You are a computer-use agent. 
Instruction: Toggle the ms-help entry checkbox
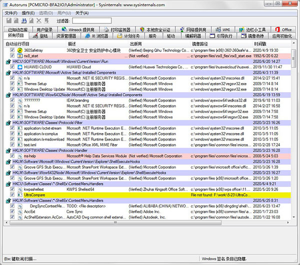(12, 155)
